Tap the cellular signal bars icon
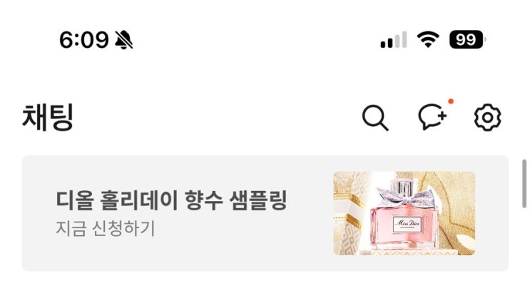 click(x=394, y=40)
